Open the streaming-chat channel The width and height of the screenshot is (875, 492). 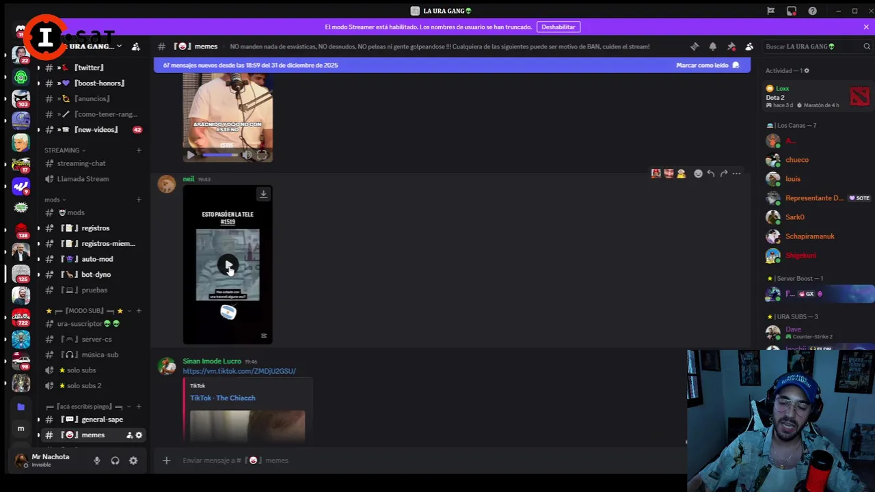coord(92,163)
